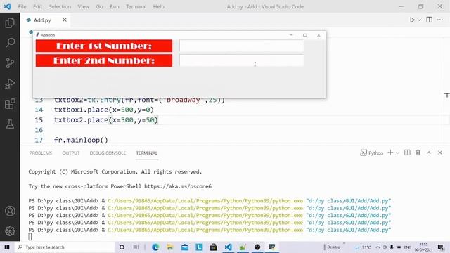Split the editor to the right
Viewport: 450px width, 253px height.
[x=430, y=20]
